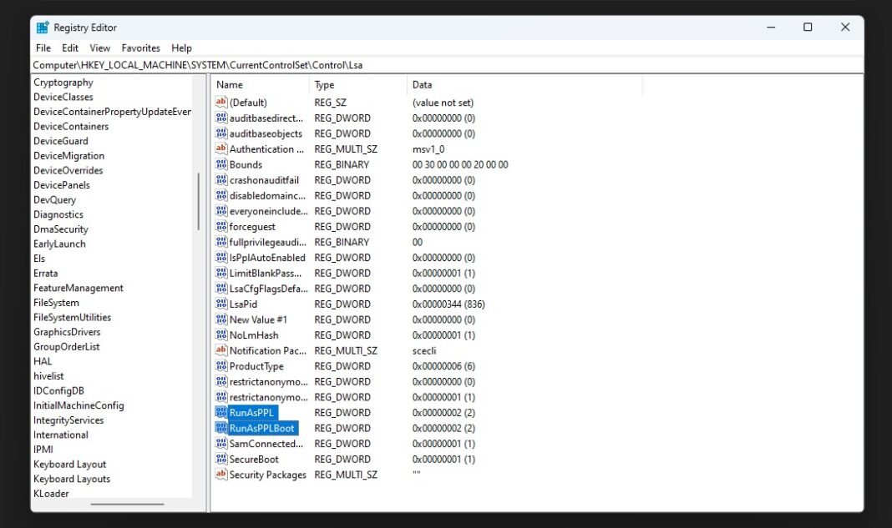Click the icon next to RunAsPPL value
Screen dimensions: 892x528
coord(221,412)
